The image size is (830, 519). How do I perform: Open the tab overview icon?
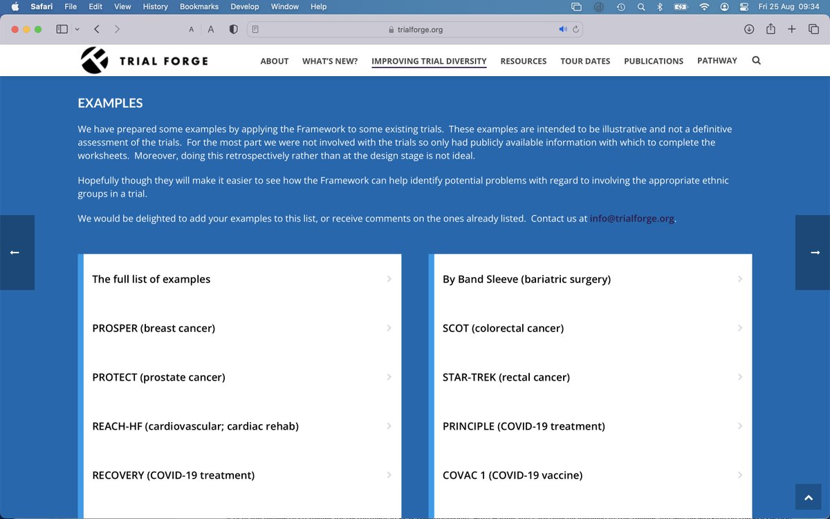click(813, 29)
